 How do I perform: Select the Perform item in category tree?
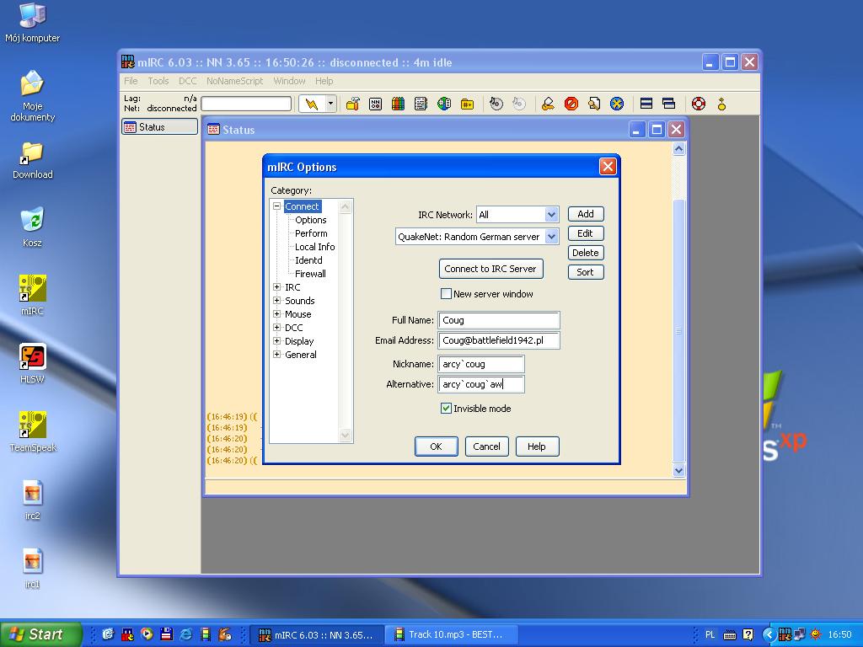point(311,233)
